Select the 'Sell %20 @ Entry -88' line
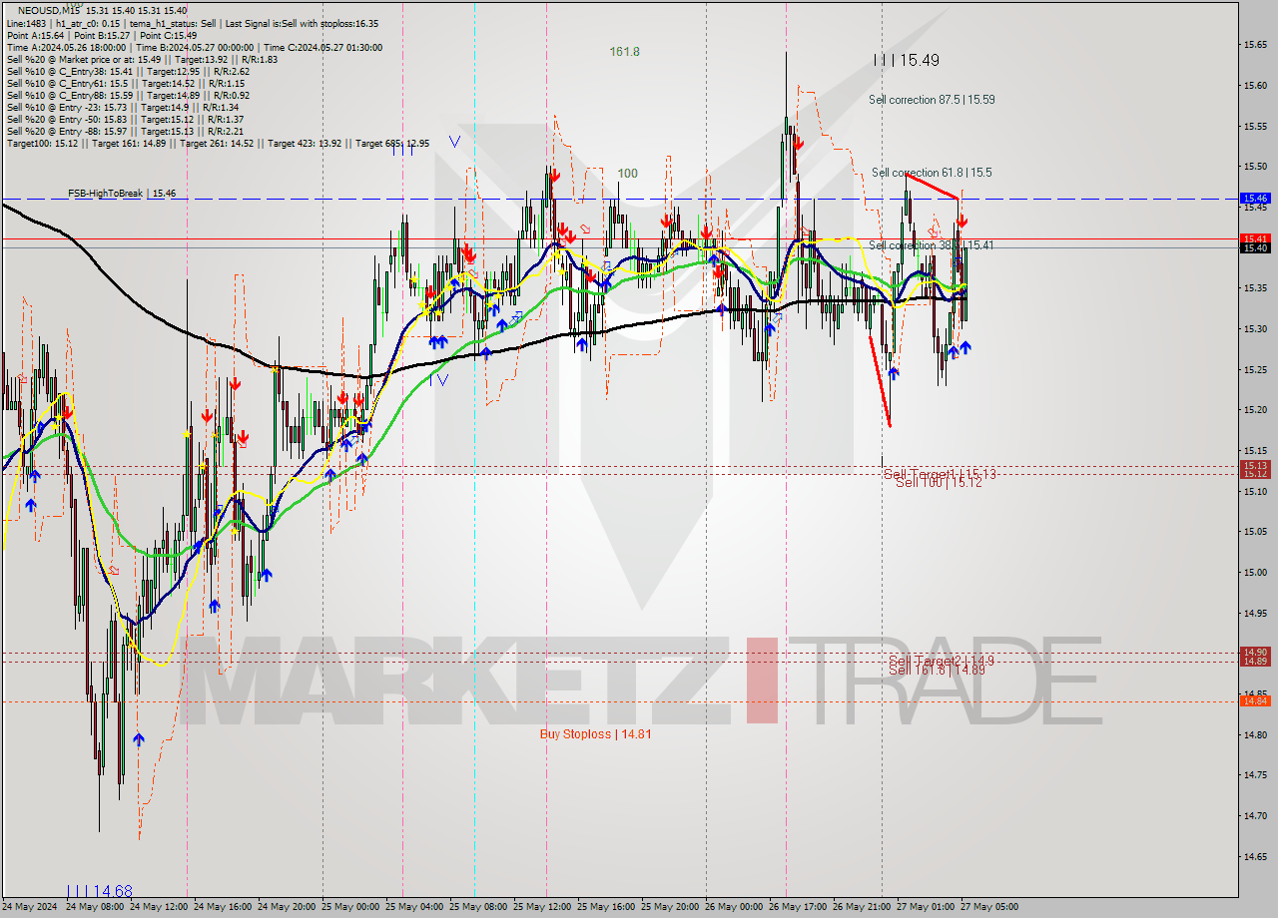The width and height of the screenshot is (1278, 918). 125,131
